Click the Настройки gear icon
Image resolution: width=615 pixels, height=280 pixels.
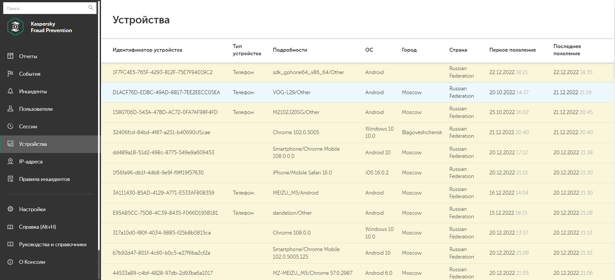(x=10, y=209)
